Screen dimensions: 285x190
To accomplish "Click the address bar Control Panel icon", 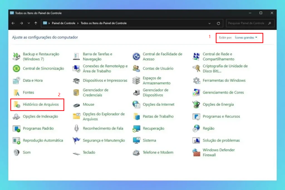I will [45, 23].
